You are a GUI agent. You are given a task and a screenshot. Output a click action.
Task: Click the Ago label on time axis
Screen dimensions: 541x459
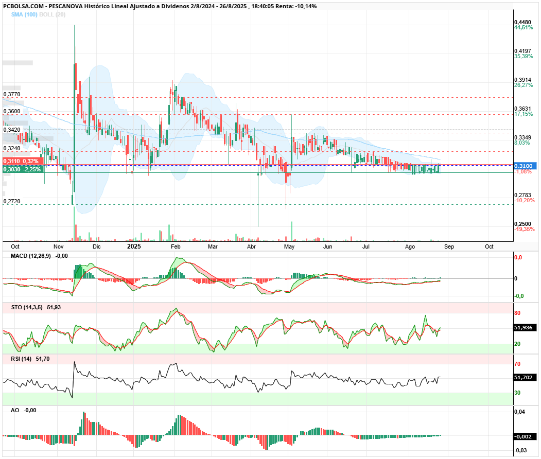click(410, 246)
